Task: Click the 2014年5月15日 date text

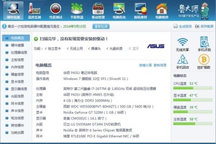Action: pos(75,26)
